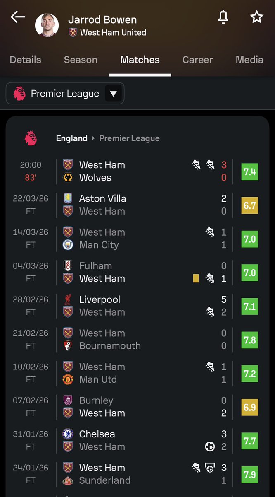Screen dimensions: 275x497
Task: Tap the back arrow icon
Action: 18,17
